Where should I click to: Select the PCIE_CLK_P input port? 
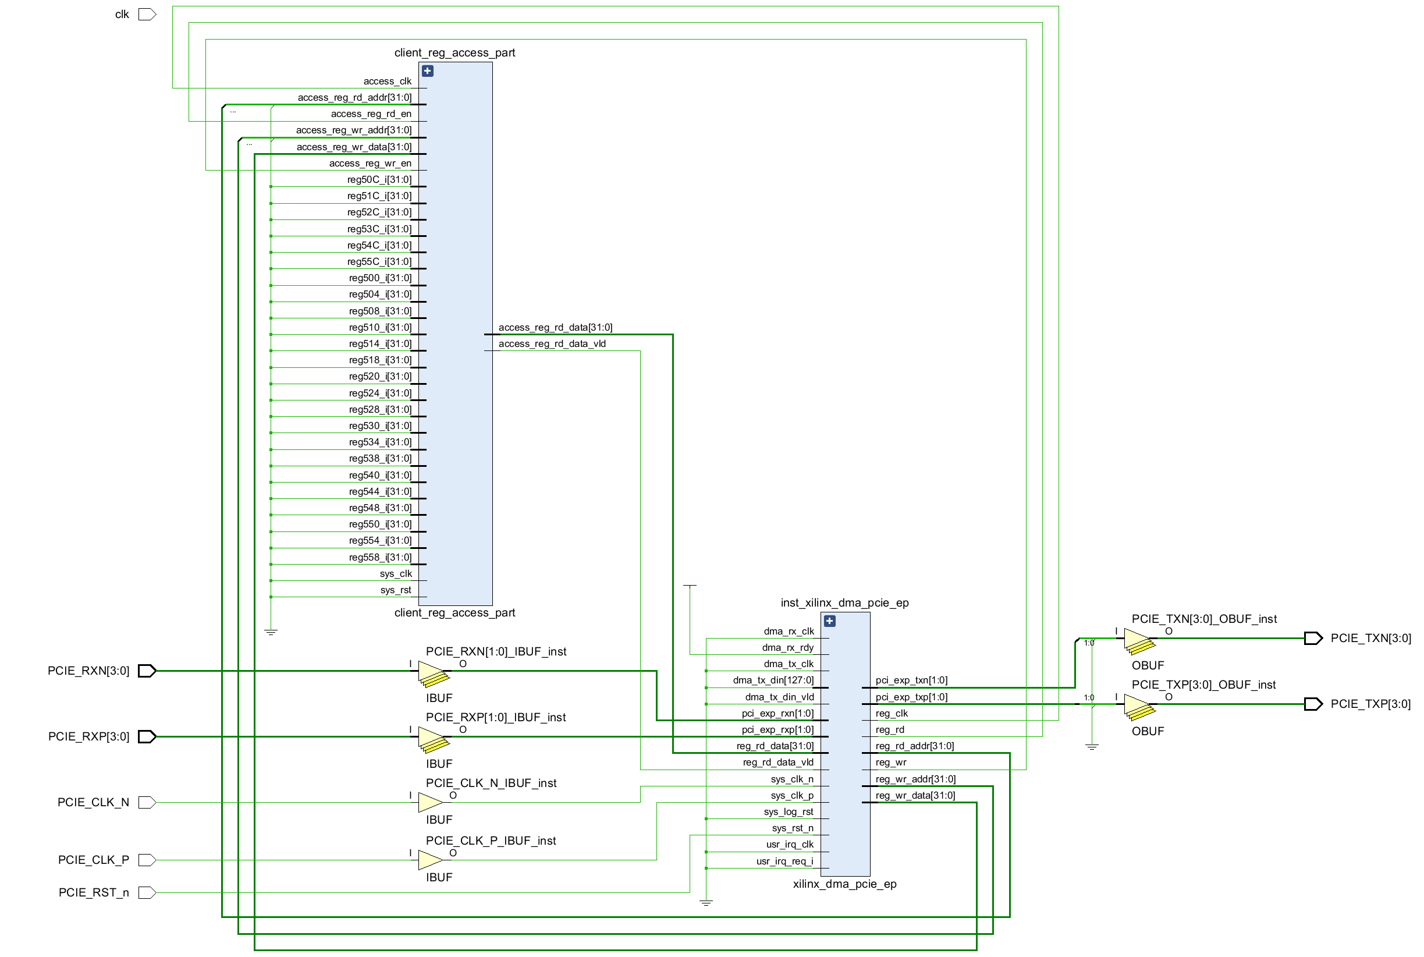tap(147, 860)
